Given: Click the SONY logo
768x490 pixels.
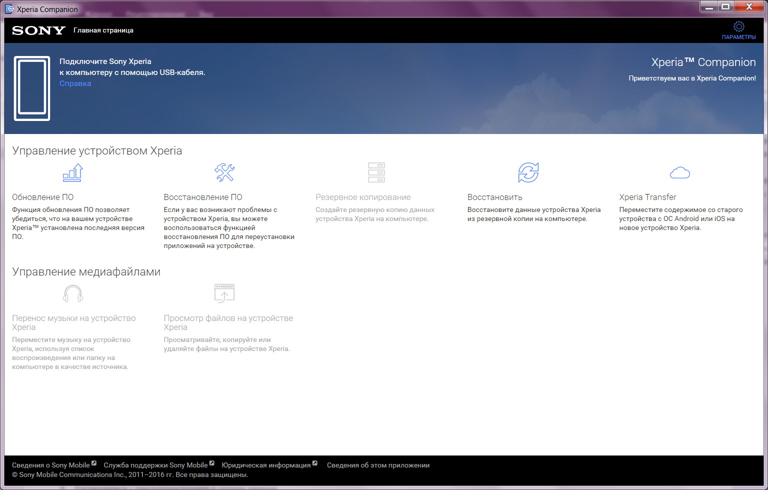Looking at the screenshot, I should pos(39,30).
